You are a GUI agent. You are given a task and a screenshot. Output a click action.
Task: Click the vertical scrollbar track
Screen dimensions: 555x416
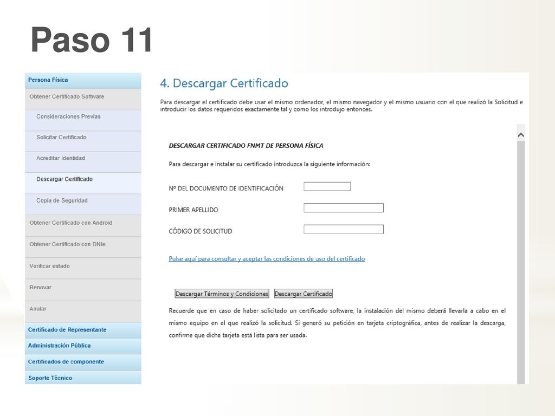(x=521, y=262)
